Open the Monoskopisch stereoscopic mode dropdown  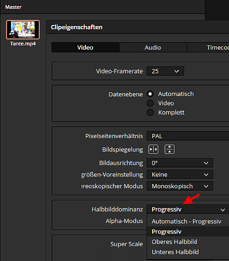tap(180, 186)
